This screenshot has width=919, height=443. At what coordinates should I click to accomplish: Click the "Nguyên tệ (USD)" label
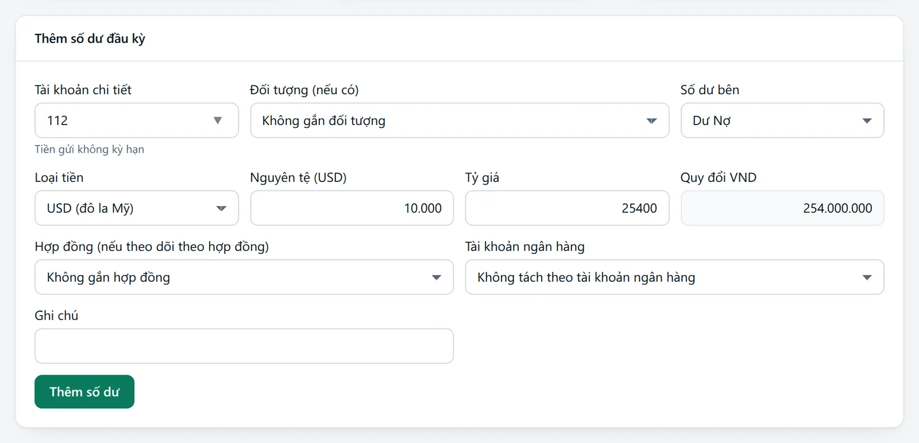298,178
